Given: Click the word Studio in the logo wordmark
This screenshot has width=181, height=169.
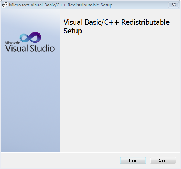Looking at the screenshot, I should point(42,48).
